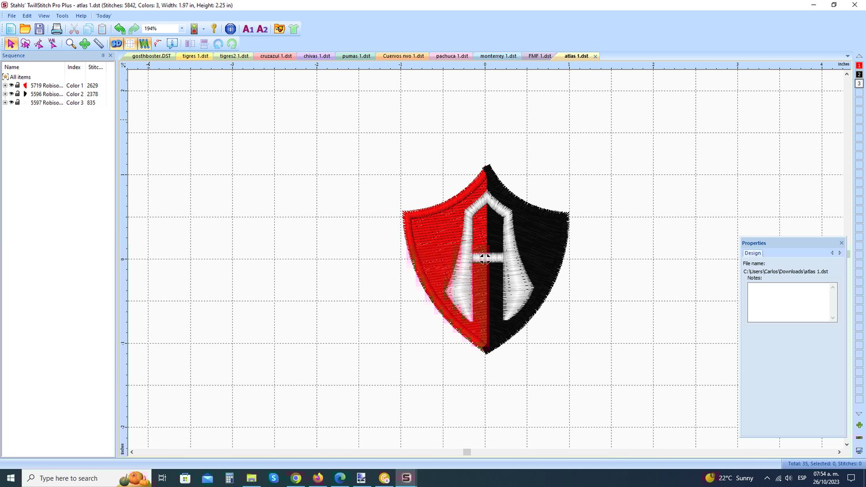Switch to the chivas 1.dst tab
This screenshot has width=866, height=487.
click(317, 56)
